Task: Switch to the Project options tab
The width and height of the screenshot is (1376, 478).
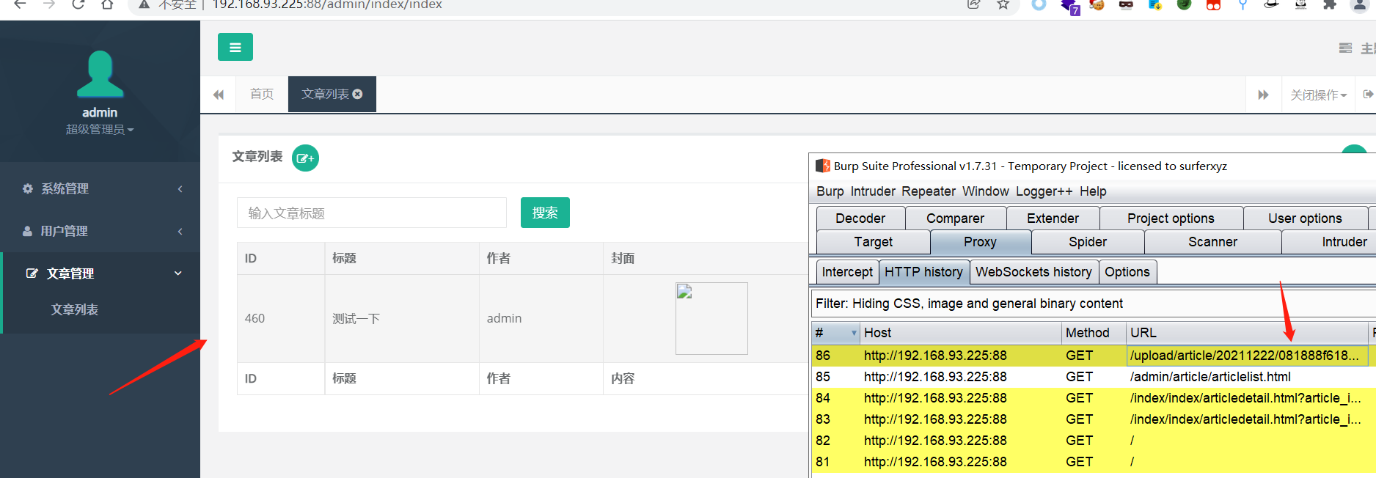Action: (x=1171, y=218)
